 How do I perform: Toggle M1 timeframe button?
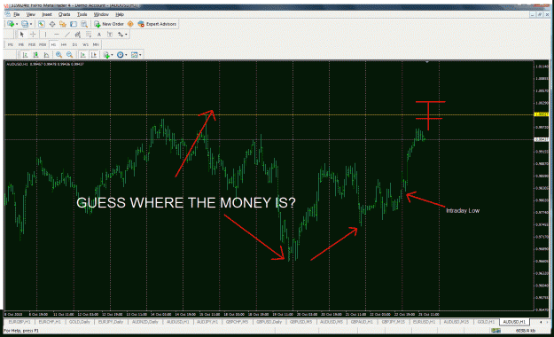pos(11,45)
